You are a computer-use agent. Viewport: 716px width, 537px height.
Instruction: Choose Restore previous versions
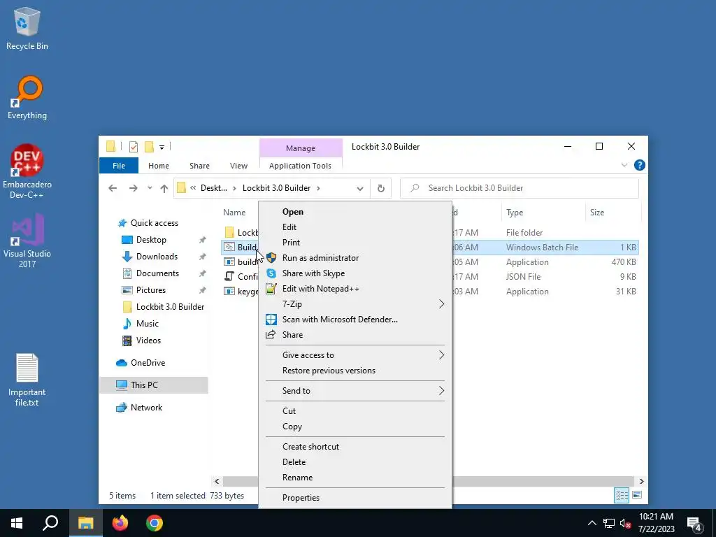tap(355, 371)
